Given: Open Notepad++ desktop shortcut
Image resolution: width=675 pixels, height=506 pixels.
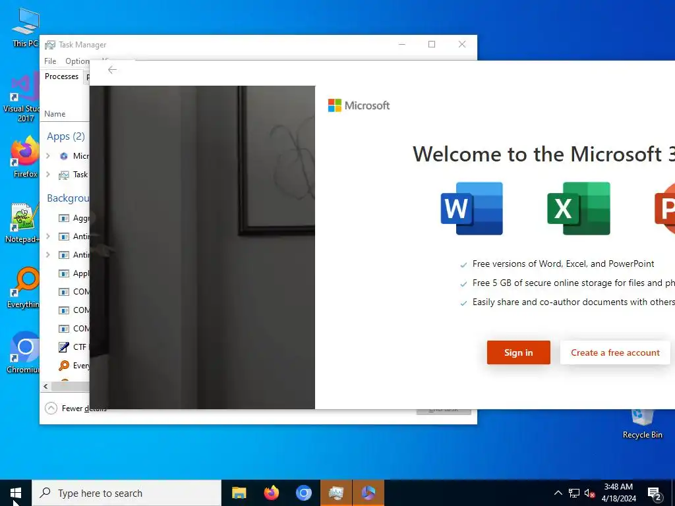Looking at the screenshot, I should pyautogui.click(x=22, y=223).
